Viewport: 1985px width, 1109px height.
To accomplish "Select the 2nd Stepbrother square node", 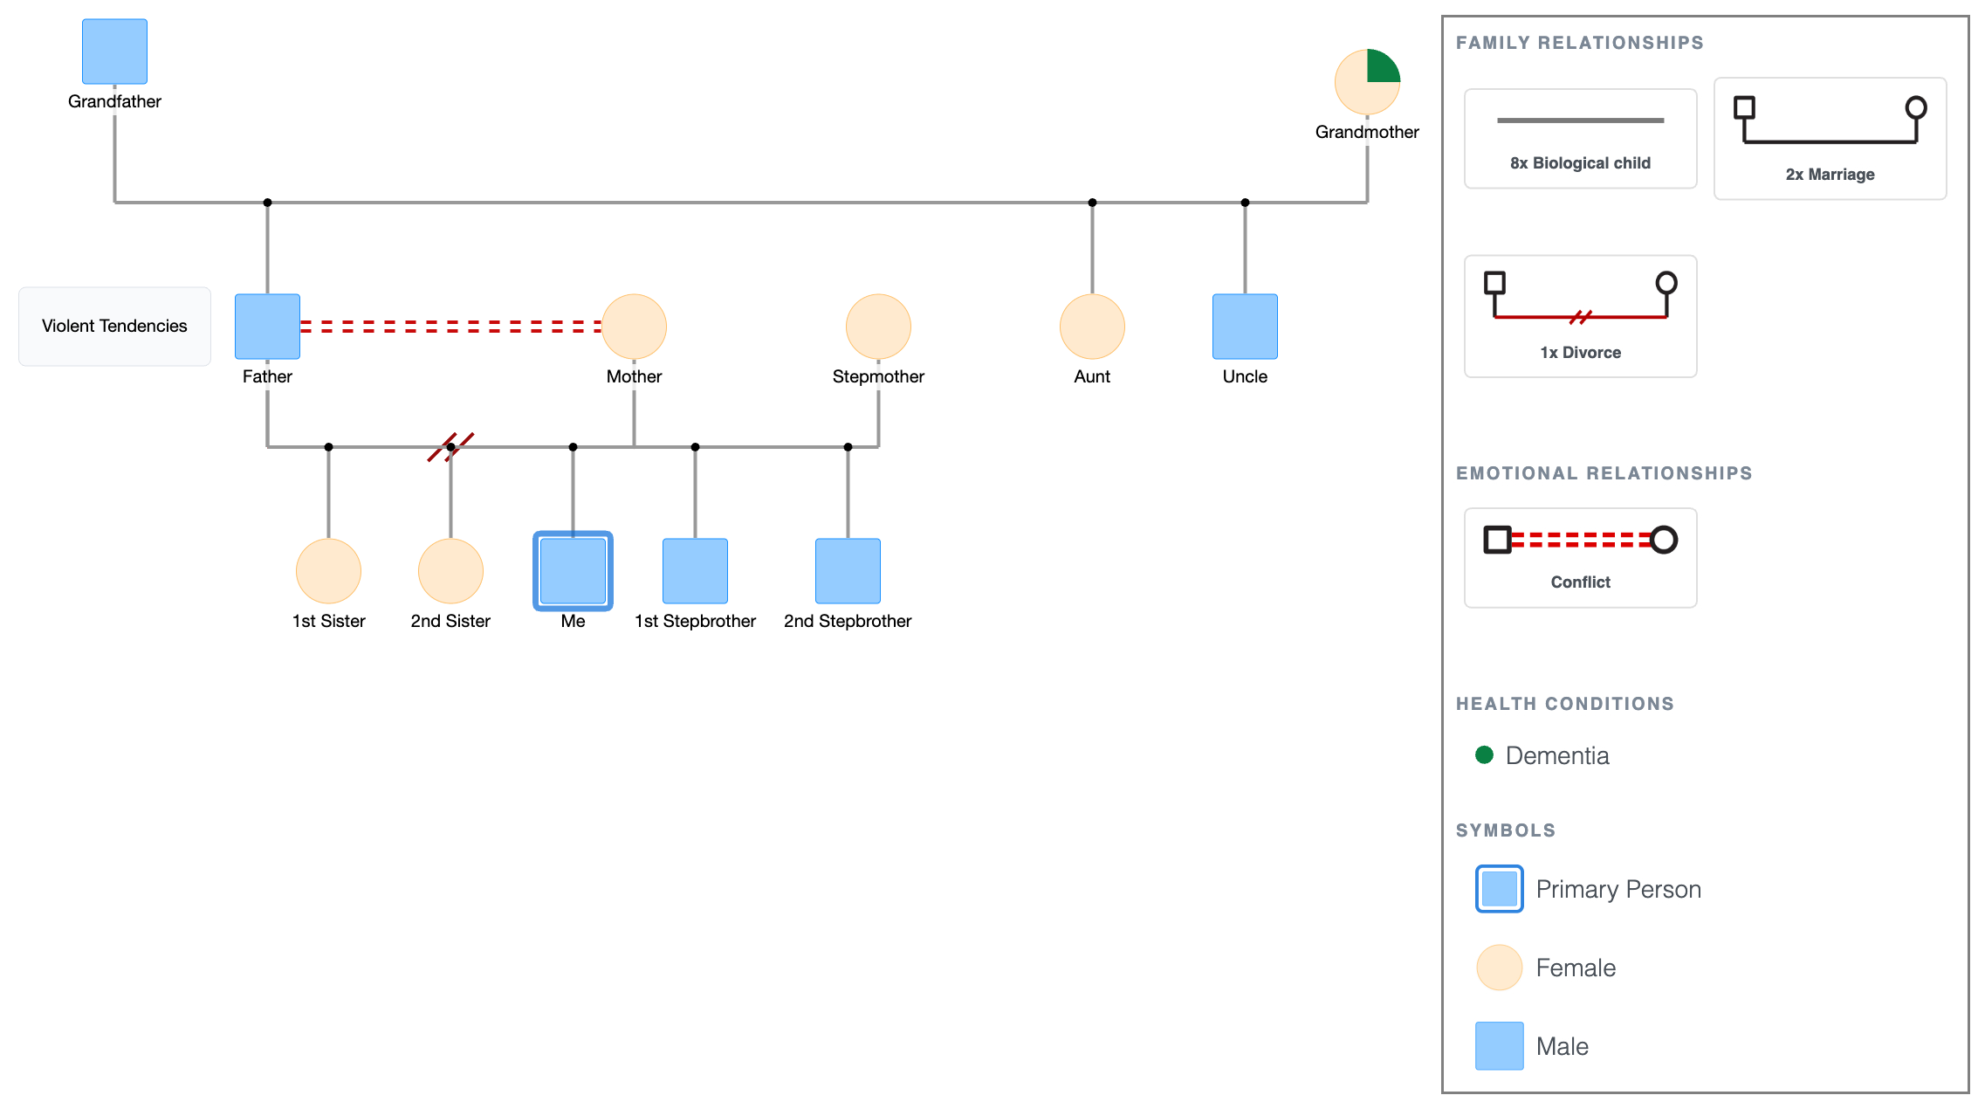I will [848, 571].
